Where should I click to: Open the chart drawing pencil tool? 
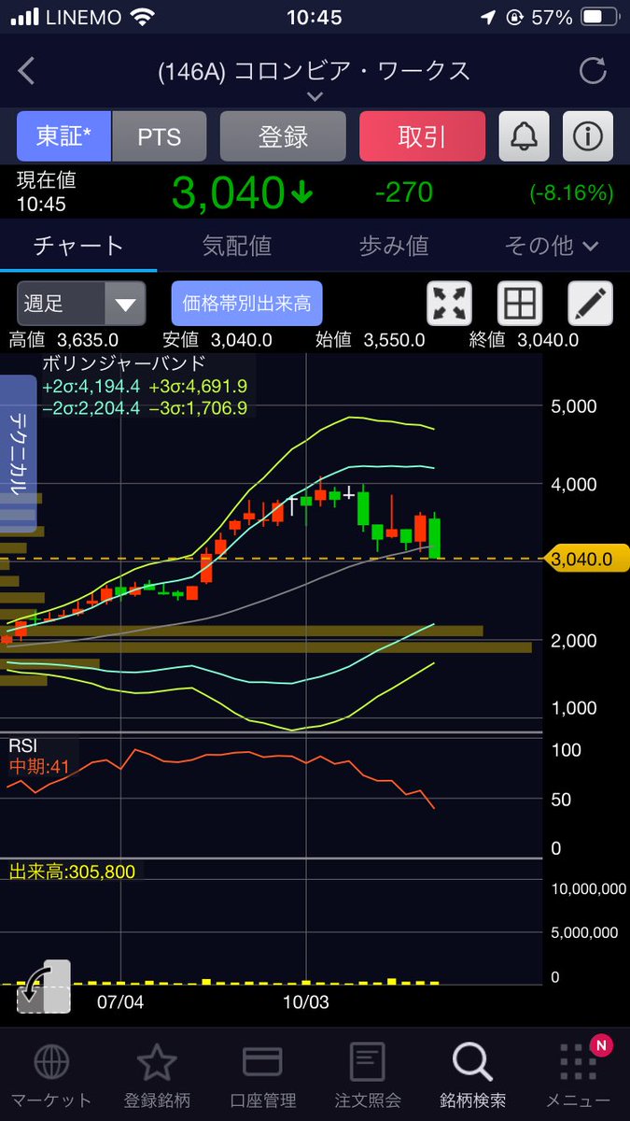coord(591,304)
